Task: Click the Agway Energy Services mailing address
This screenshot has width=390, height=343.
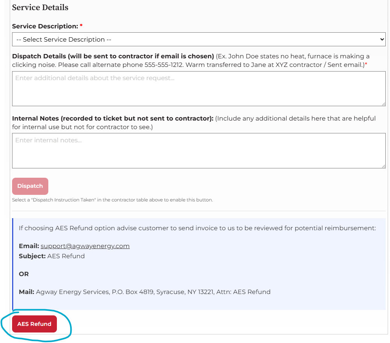Action: (x=153, y=292)
